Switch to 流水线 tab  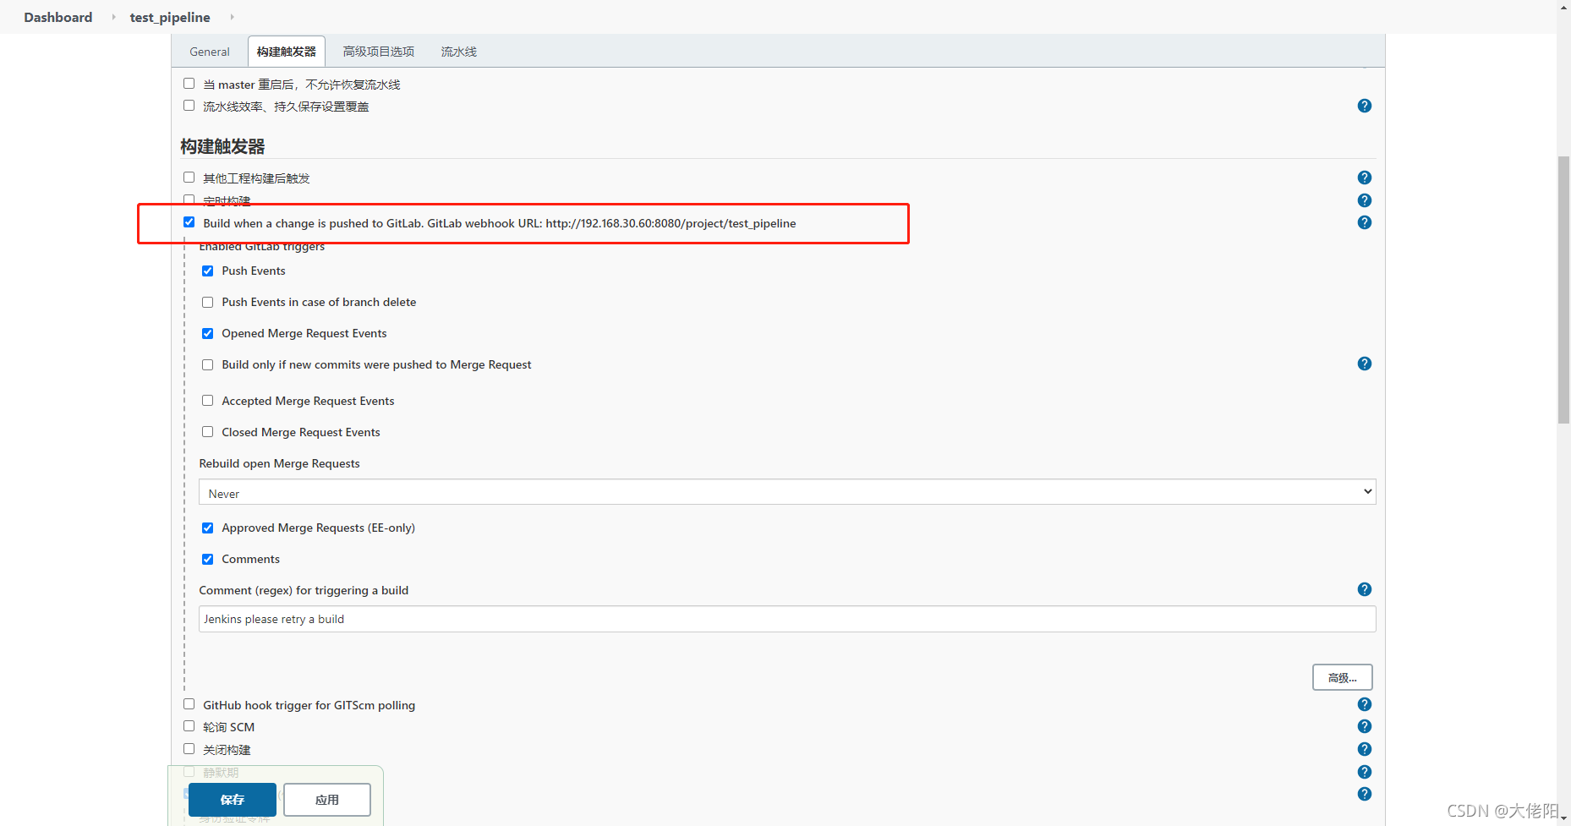coord(459,52)
